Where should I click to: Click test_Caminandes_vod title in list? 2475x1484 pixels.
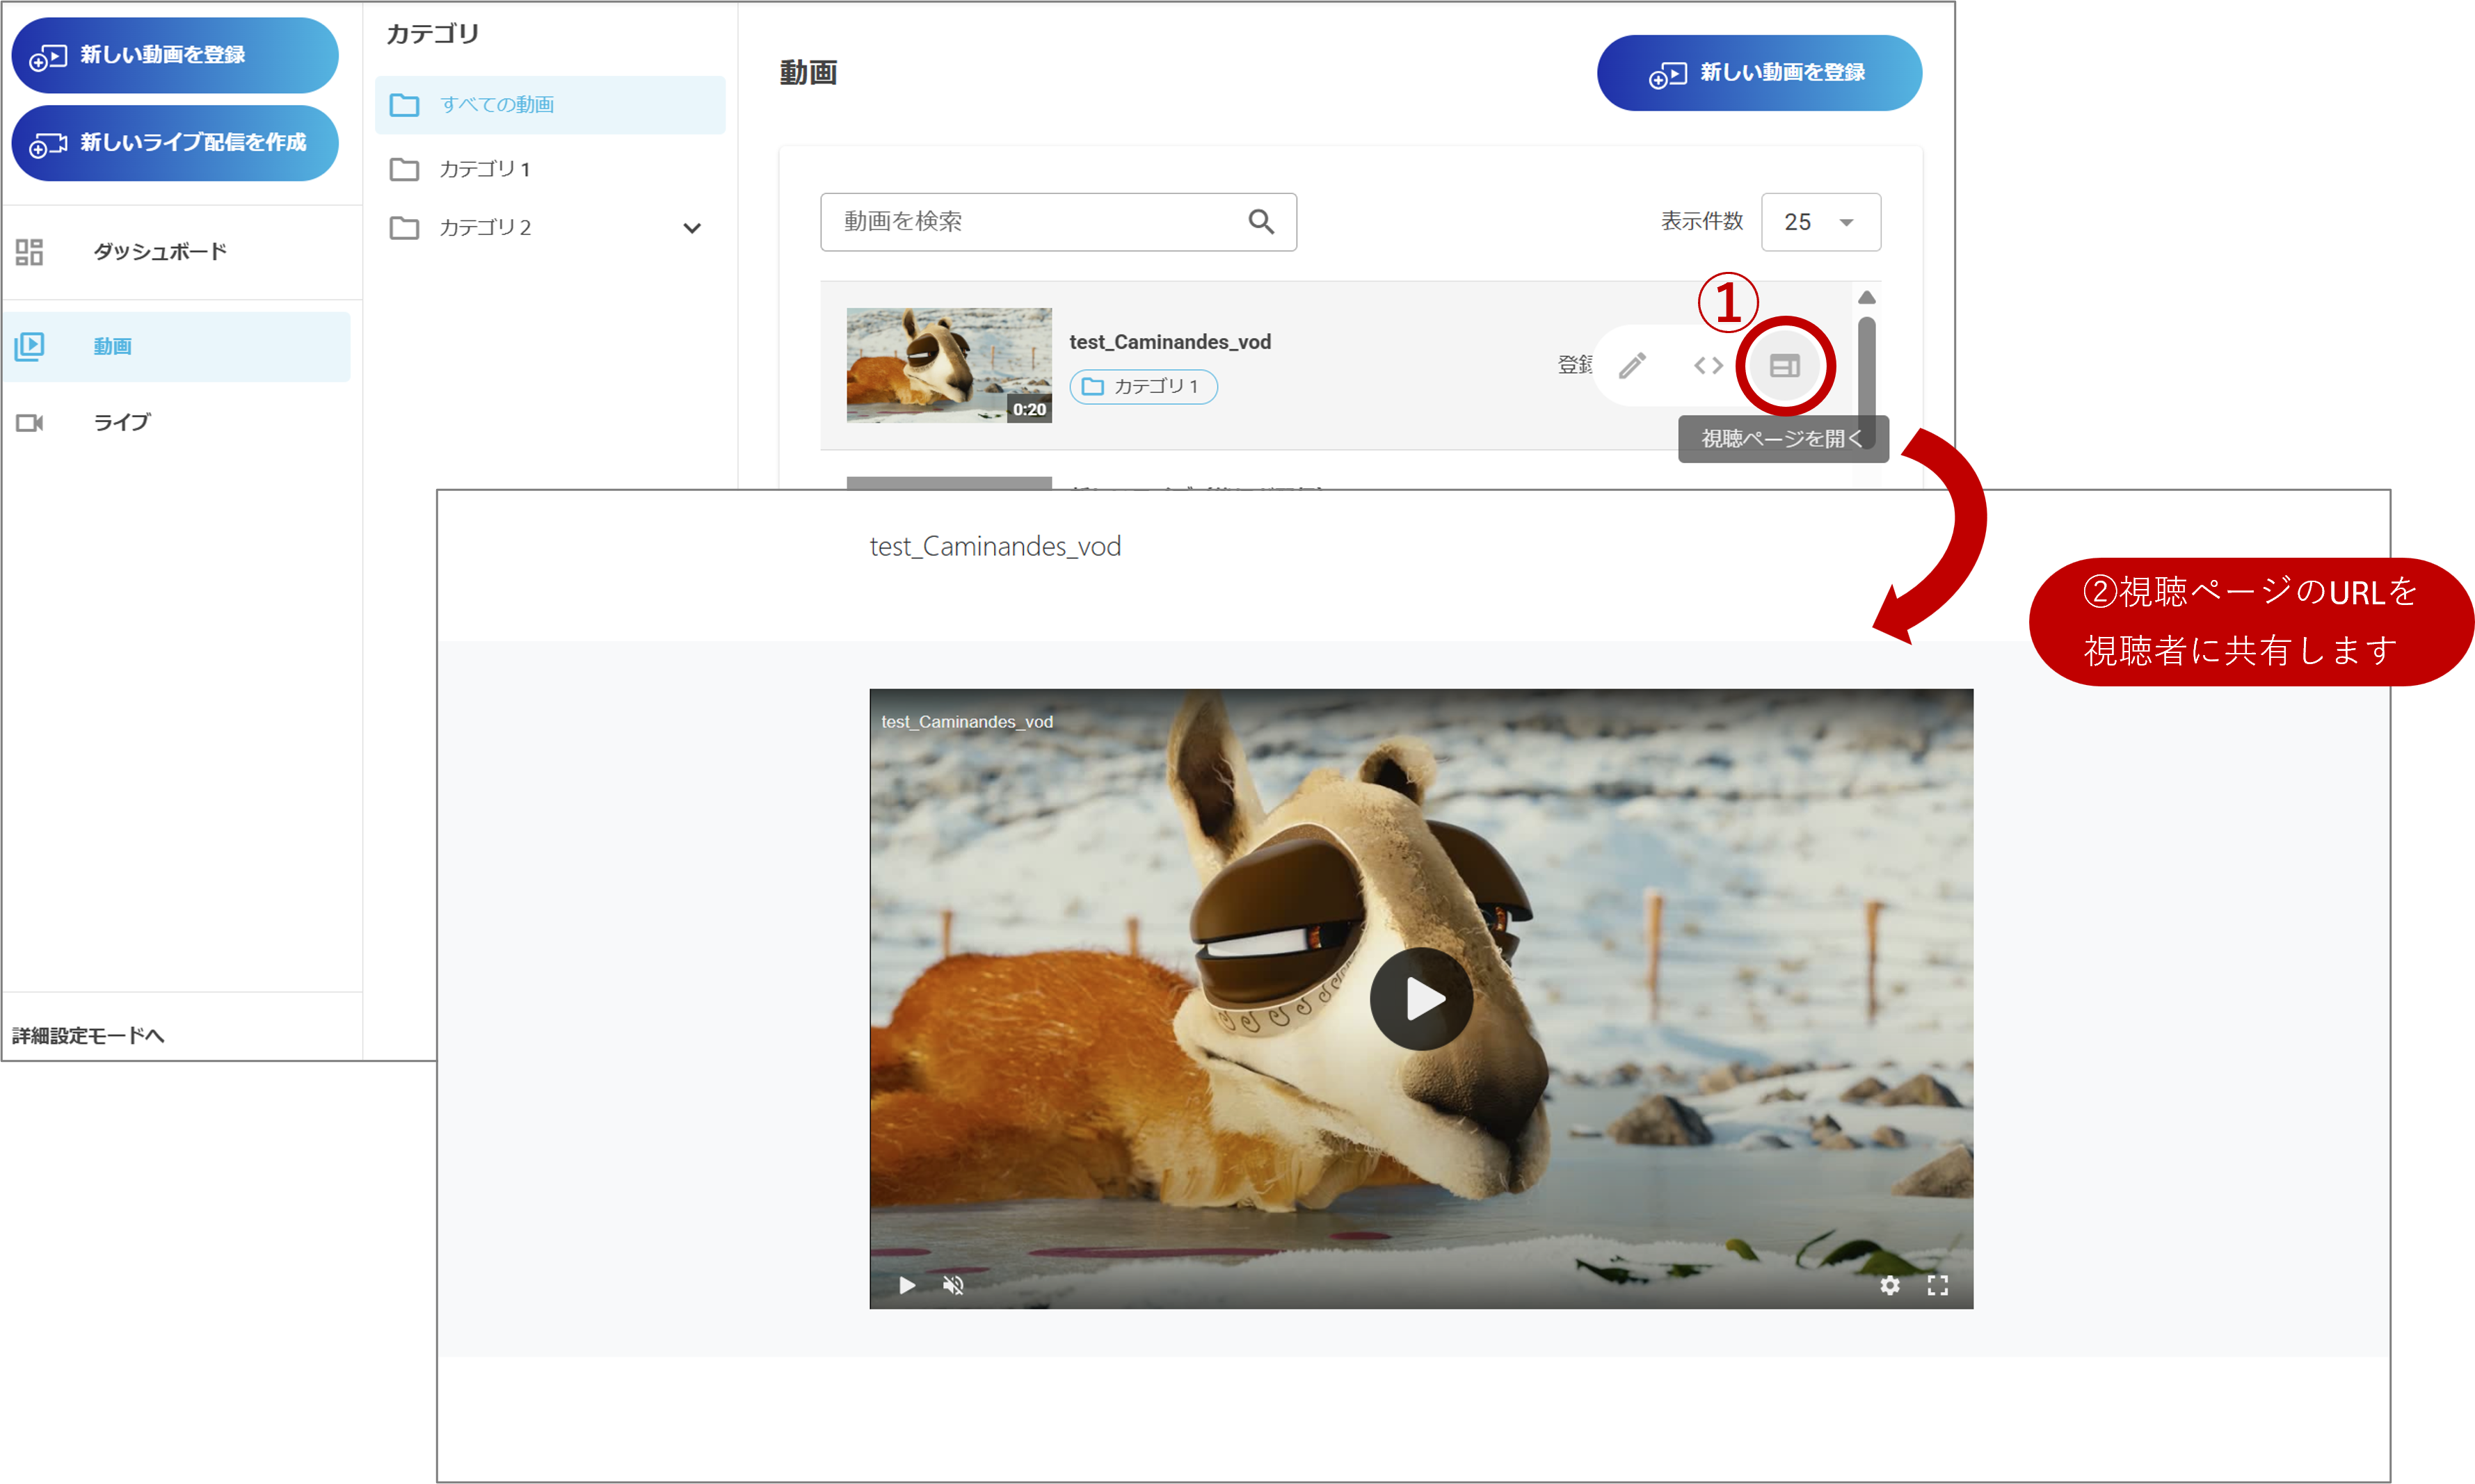(1170, 342)
